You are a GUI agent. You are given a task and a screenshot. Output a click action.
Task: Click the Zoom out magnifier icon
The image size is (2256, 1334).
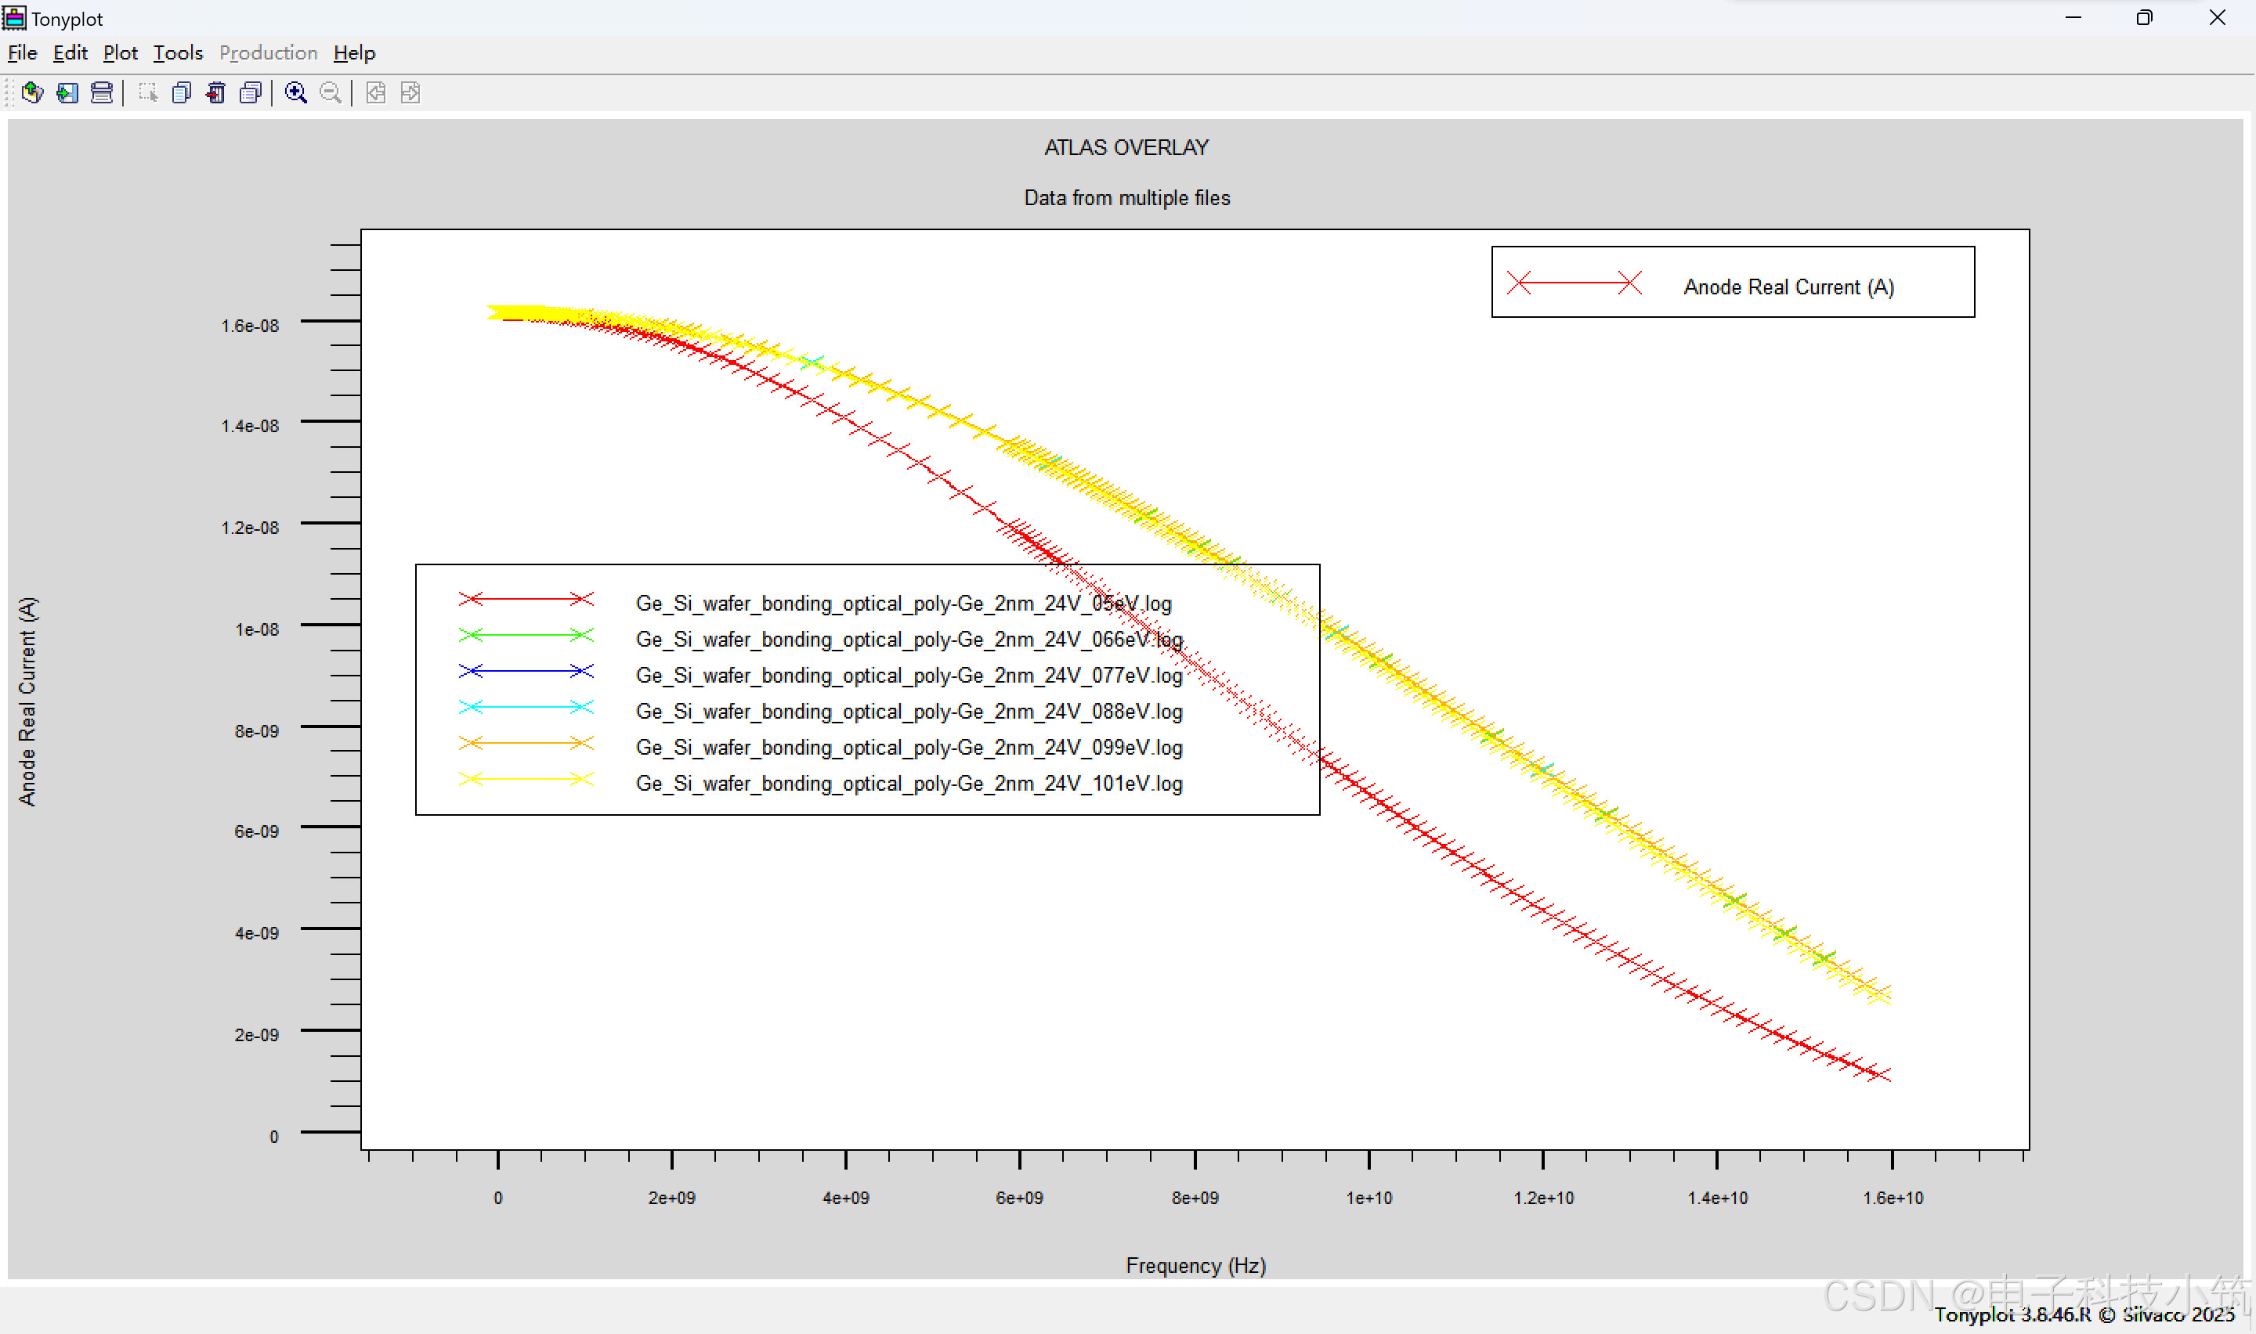pos(331,92)
